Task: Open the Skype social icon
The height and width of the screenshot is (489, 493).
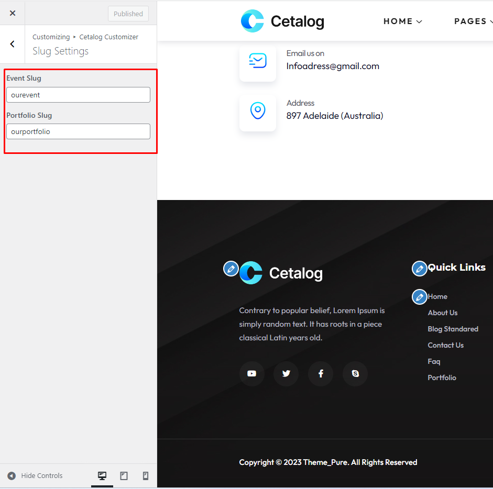Action: pyautogui.click(x=355, y=374)
